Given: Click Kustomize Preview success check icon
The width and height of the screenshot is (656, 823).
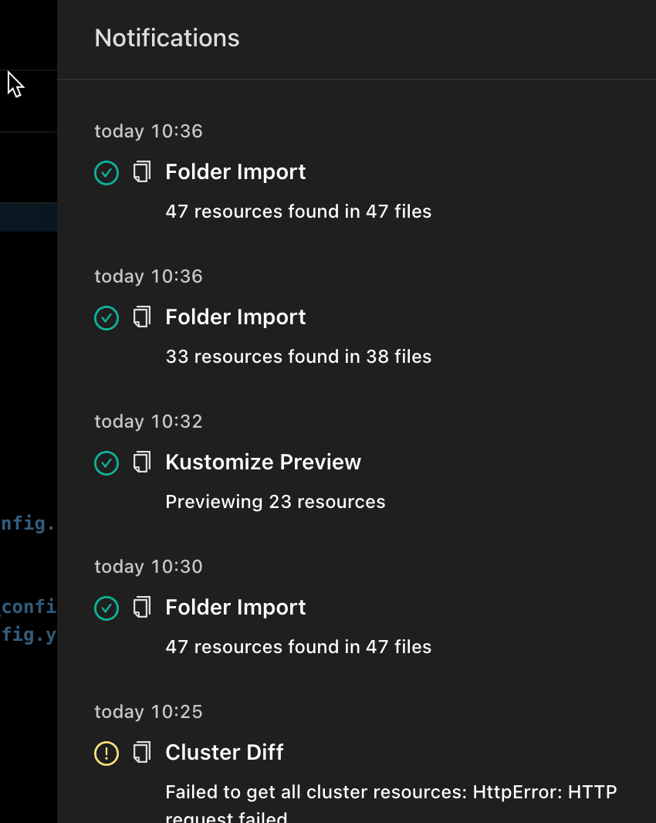Looking at the screenshot, I should pos(107,463).
